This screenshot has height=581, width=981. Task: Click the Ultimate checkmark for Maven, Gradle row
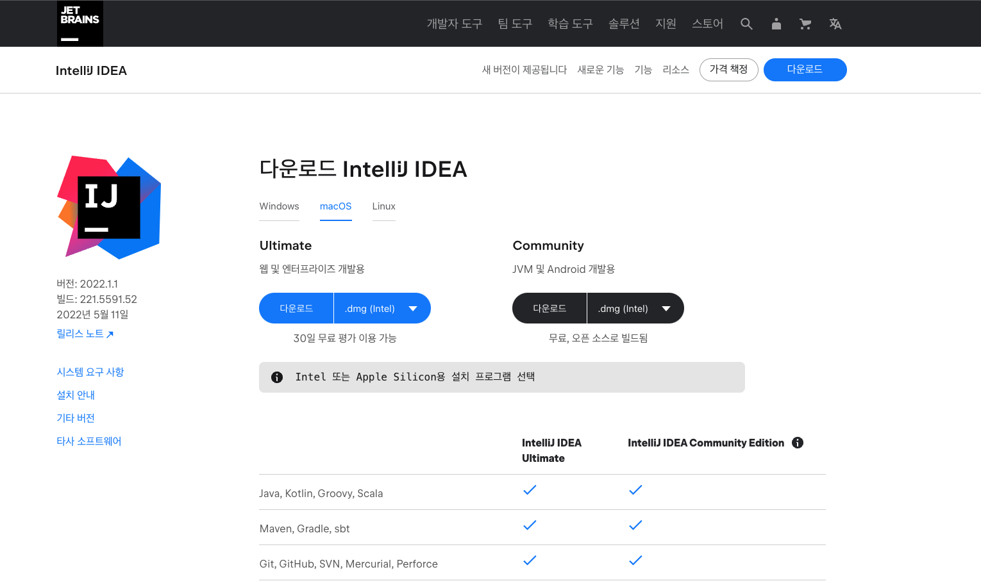point(530,525)
